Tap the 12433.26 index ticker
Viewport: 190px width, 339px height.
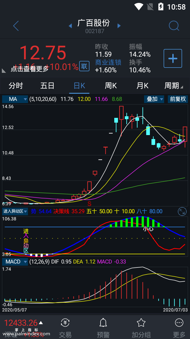point(21,323)
